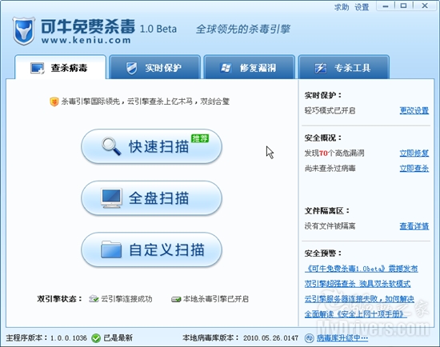Screen dimensions: 440x347
Task: Go to the 修复漏洞 tab
Action: point(249,67)
